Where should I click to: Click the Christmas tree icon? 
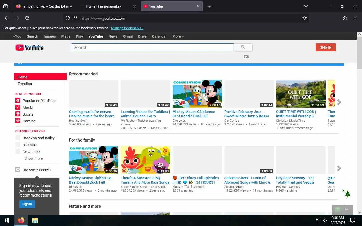[348, 194]
